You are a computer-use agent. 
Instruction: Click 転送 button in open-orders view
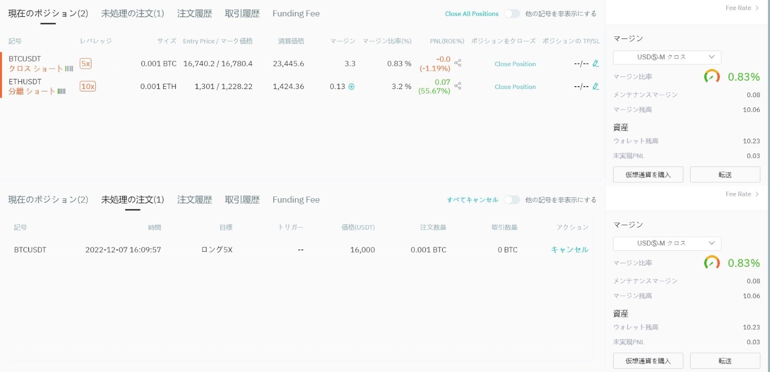click(725, 361)
